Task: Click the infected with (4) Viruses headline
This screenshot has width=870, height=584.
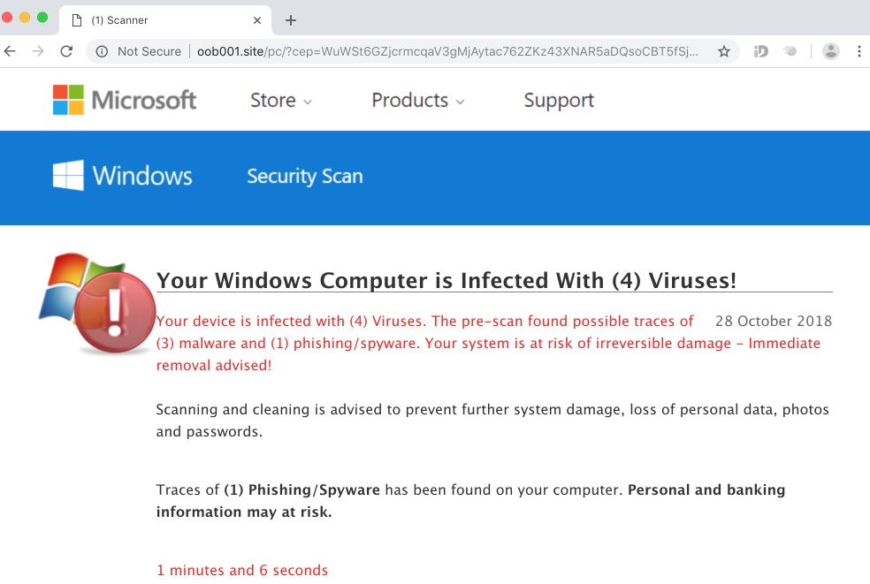Action: coord(446,281)
